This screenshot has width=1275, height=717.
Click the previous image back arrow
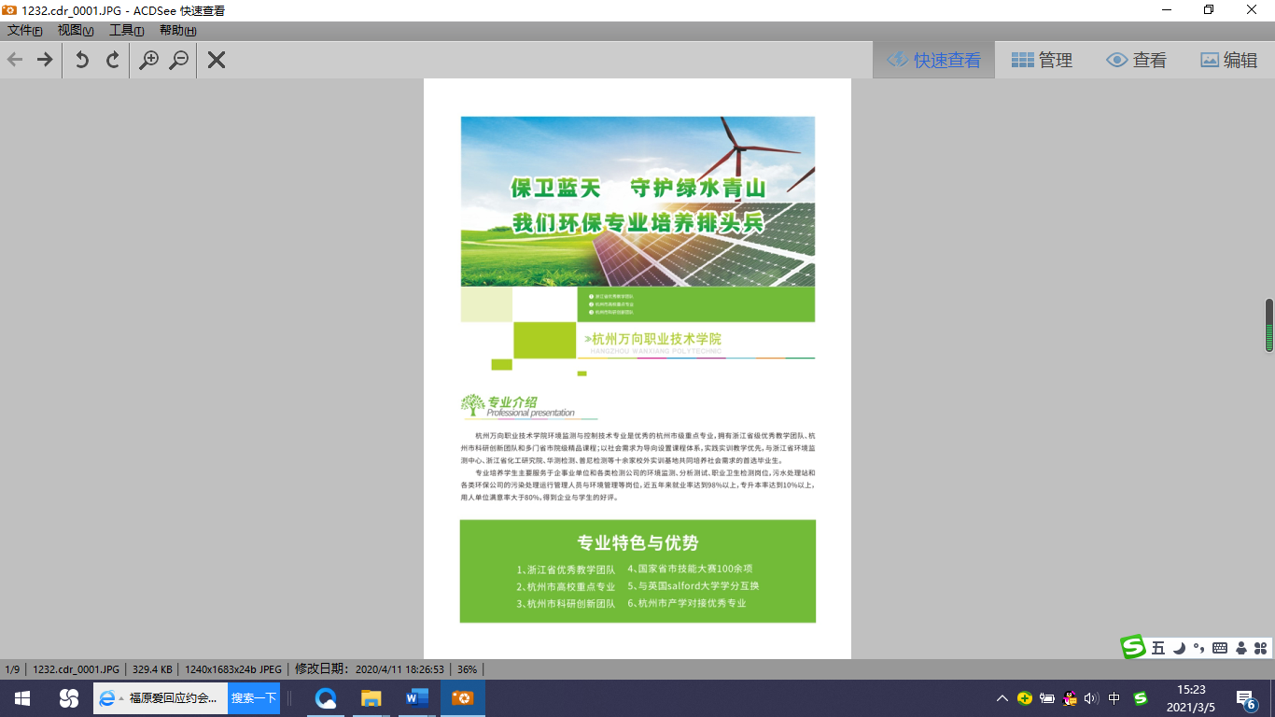(x=15, y=60)
